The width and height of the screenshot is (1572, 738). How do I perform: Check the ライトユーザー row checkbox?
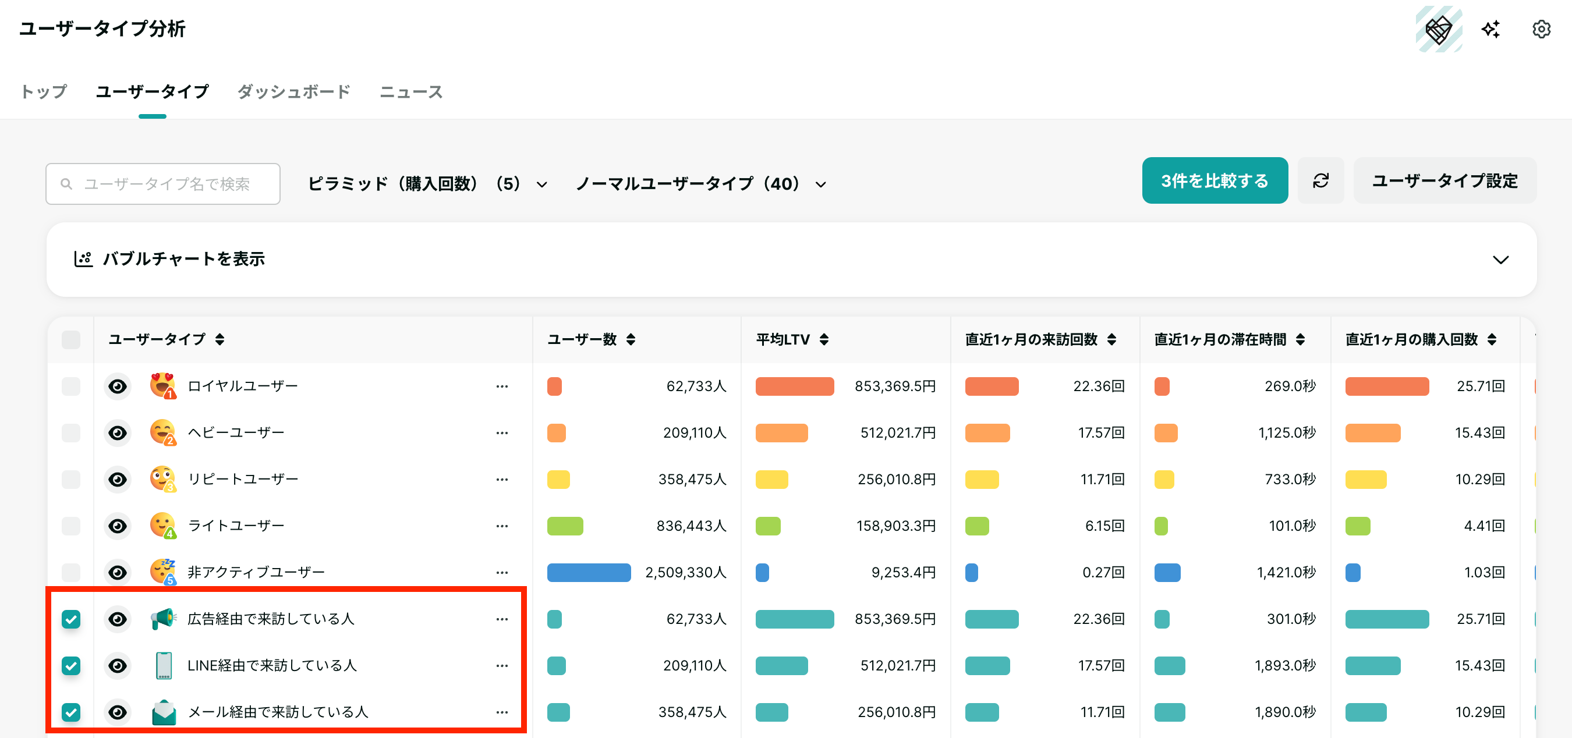click(71, 526)
